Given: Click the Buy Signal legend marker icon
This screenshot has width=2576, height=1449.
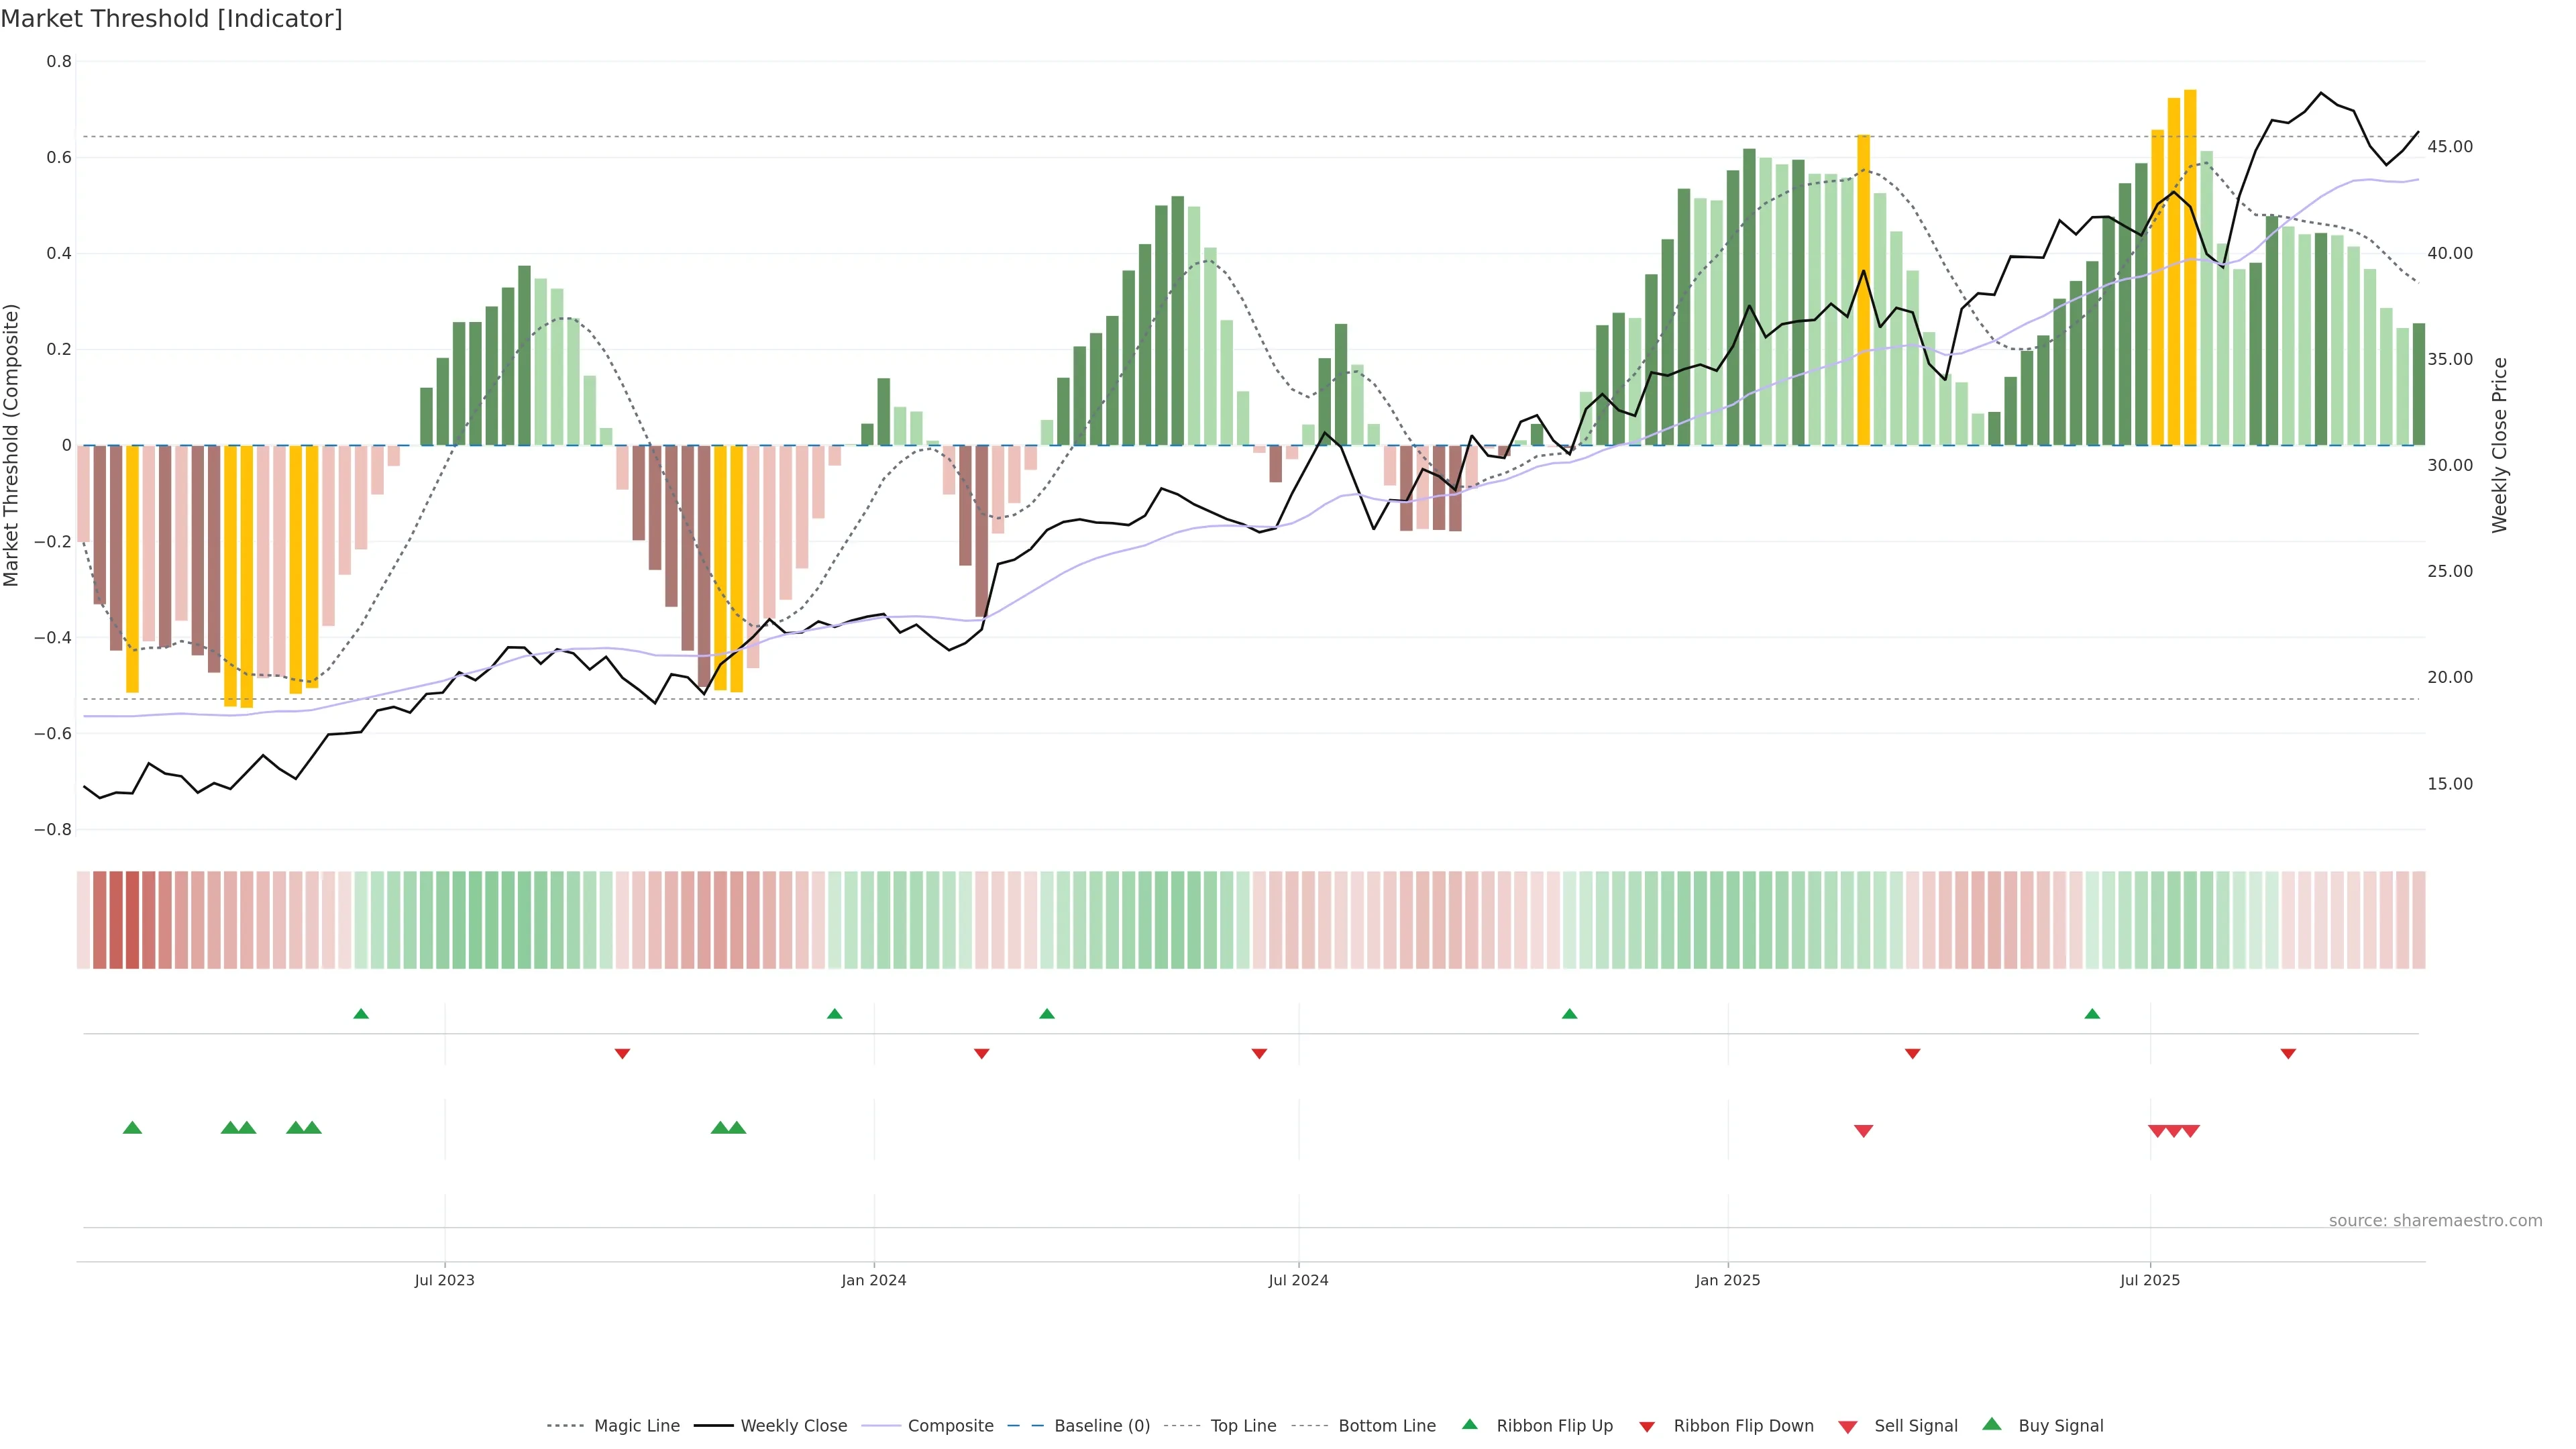Looking at the screenshot, I should tap(1992, 1424).
